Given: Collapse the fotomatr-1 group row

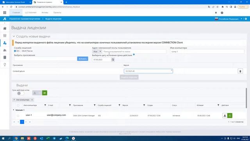Looking at the screenshot, I should tap(14, 110).
